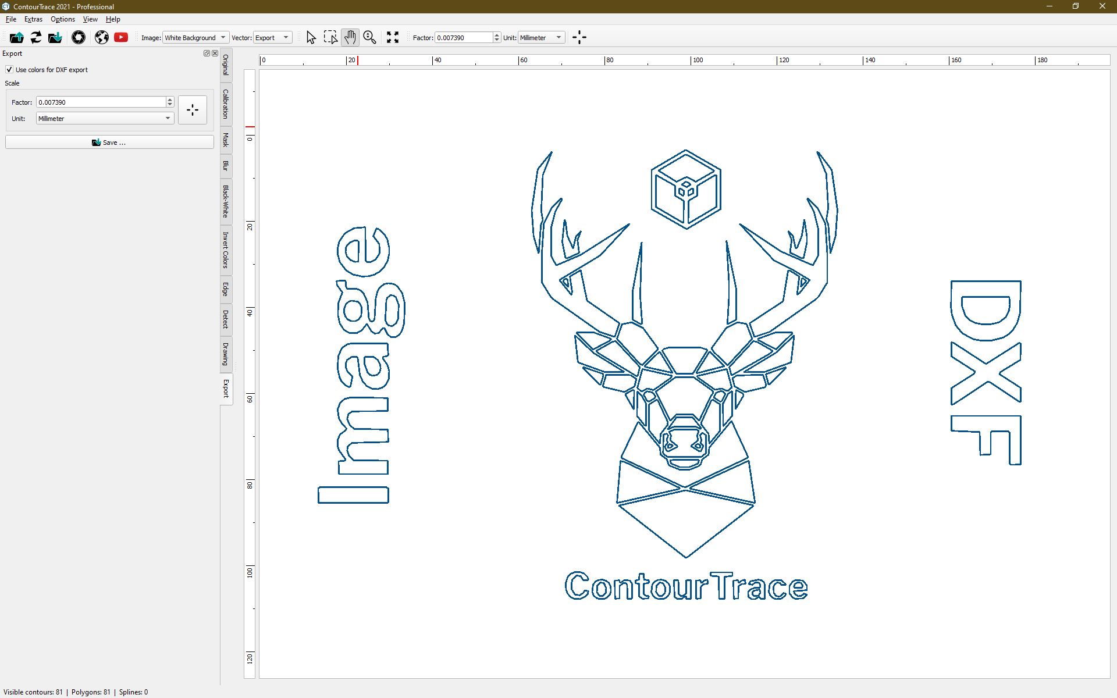The width and height of the screenshot is (1117, 698).
Task: Click the globe/web icon
Action: tap(101, 38)
